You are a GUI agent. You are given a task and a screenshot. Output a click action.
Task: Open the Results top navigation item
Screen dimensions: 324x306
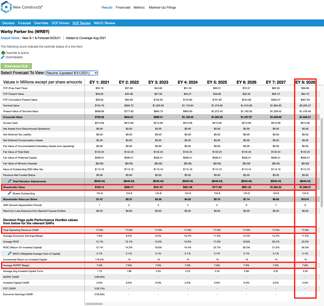pyautogui.click(x=107, y=8)
